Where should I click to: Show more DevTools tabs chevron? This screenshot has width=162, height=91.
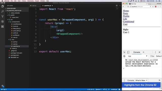pyautogui.click(x=144, y=52)
